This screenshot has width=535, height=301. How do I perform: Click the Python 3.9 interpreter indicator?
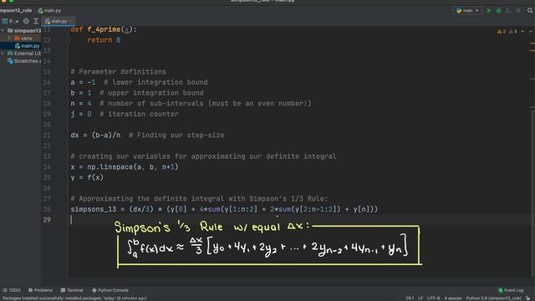point(494,298)
